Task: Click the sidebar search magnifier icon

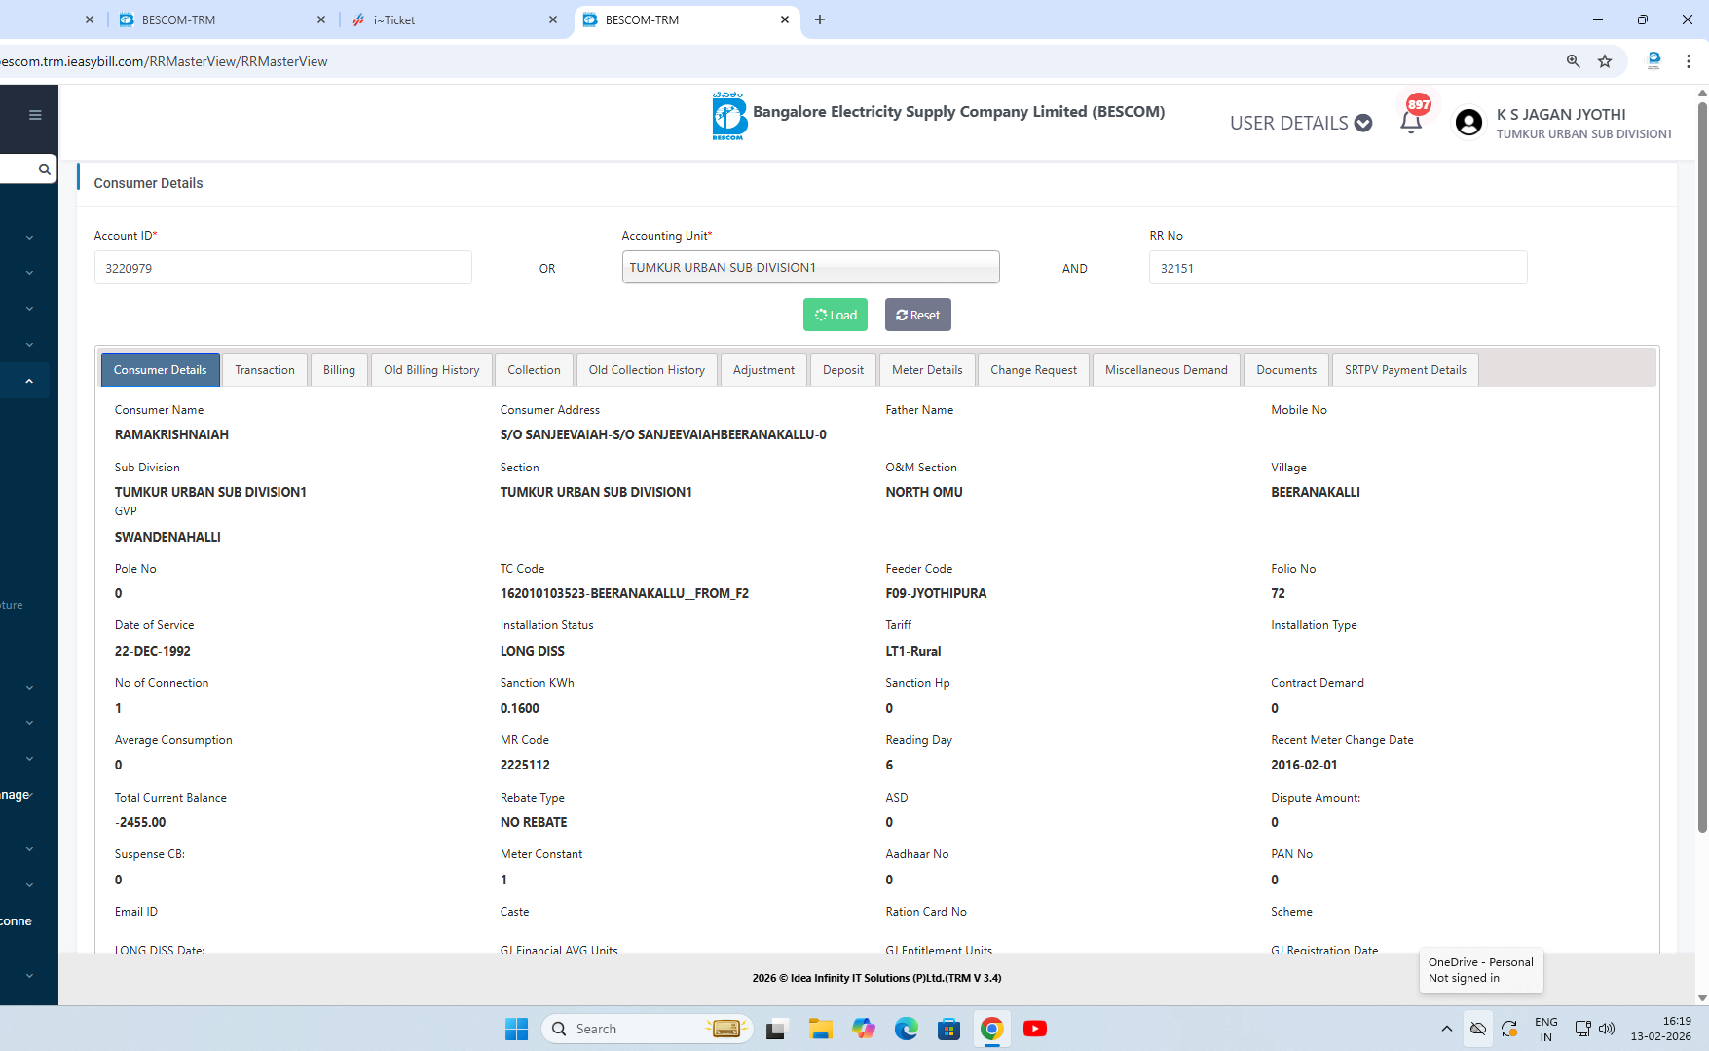Action: coord(44,169)
